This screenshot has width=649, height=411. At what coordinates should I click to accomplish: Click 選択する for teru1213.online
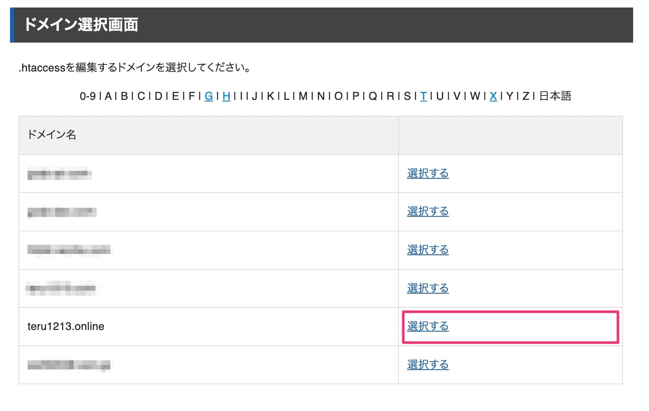427,326
